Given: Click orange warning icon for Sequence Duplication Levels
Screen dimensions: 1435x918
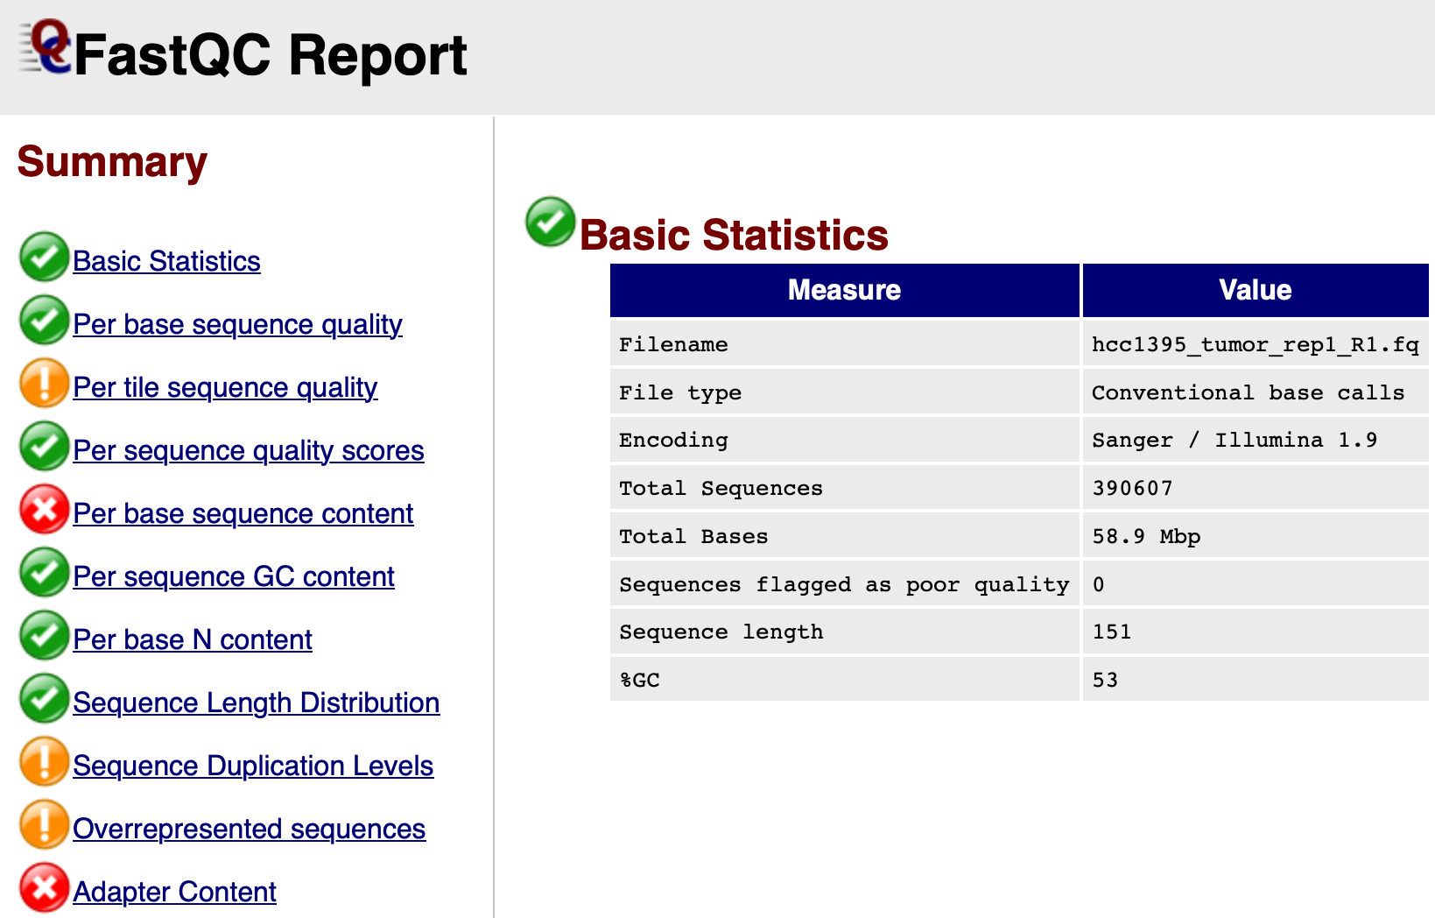Looking at the screenshot, I should [x=44, y=762].
